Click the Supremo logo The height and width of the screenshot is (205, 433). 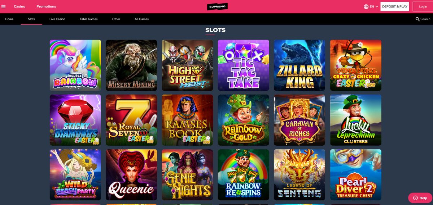click(217, 6)
